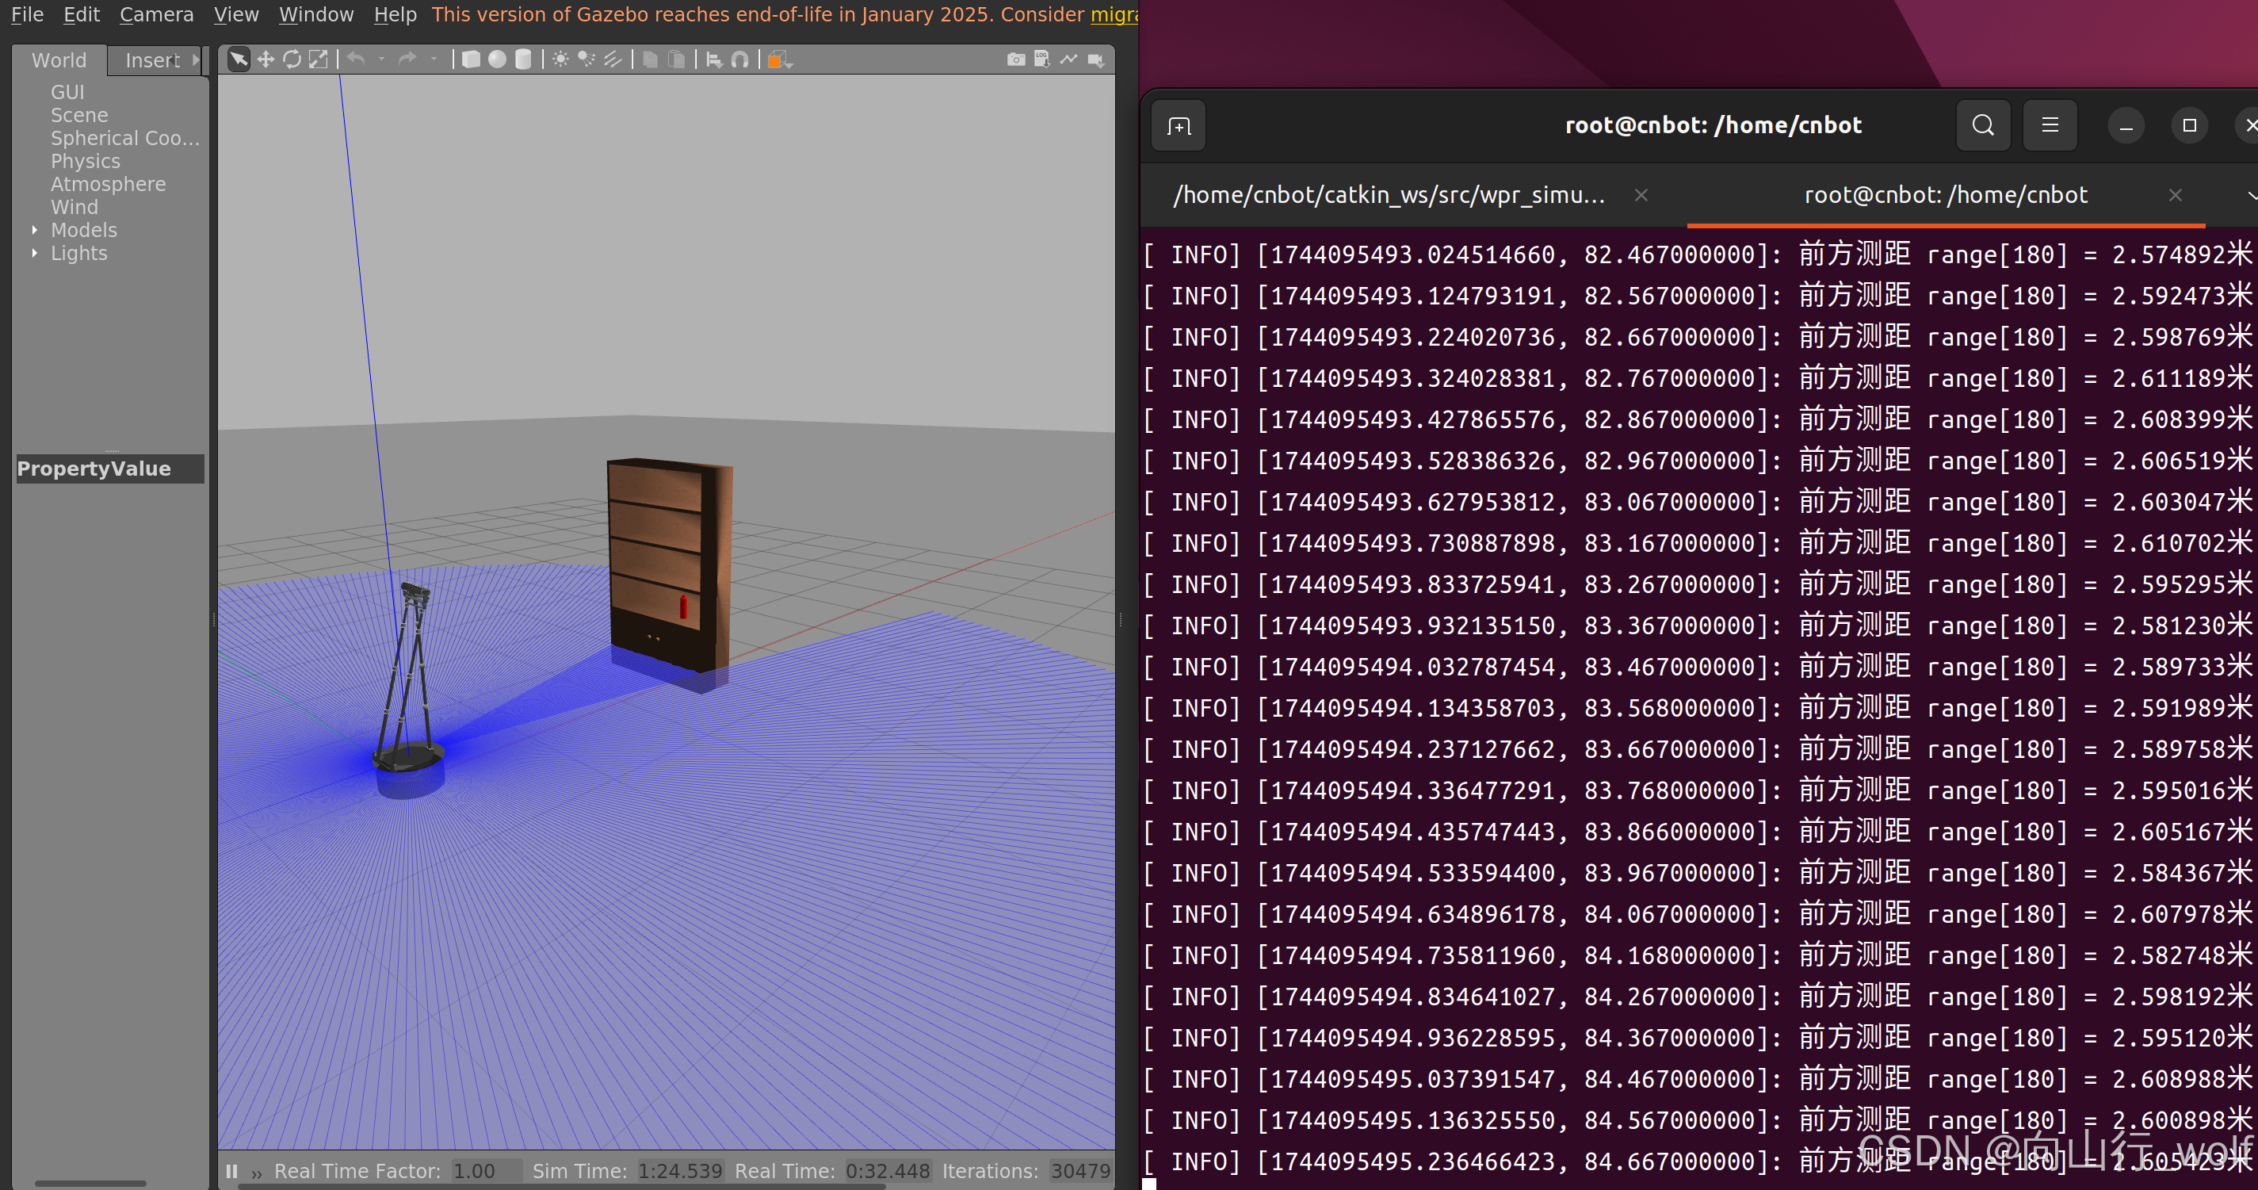The width and height of the screenshot is (2258, 1190).
Task: Add a point light
Action: (x=560, y=59)
